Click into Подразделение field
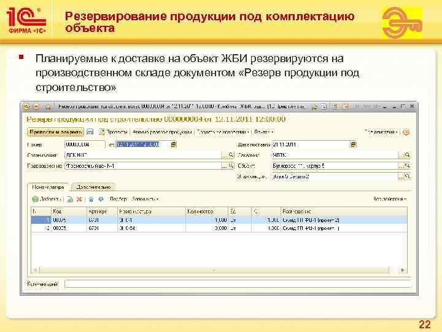 (x=142, y=166)
